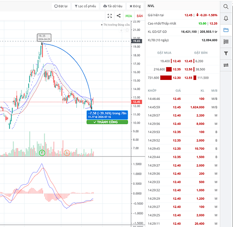The image size is (233, 227).
Task: Click bid price 12.30 with volume 731,600
Action: 177,78
